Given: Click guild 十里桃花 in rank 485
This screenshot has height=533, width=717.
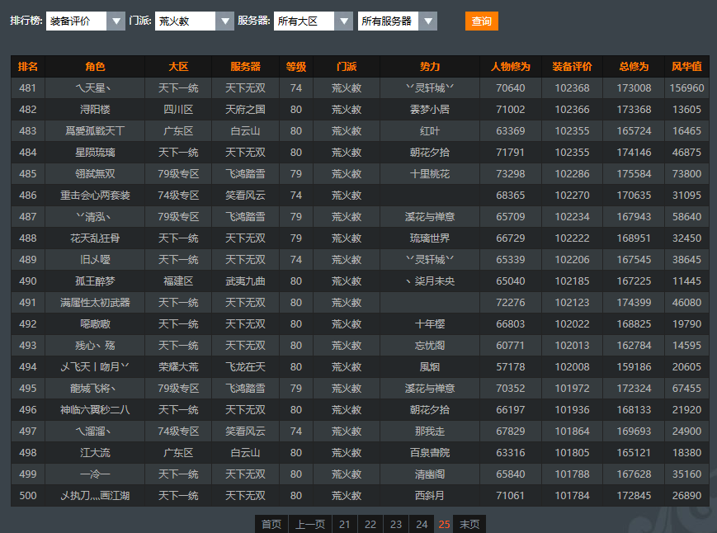Looking at the screenshot, I should [430, 174].
